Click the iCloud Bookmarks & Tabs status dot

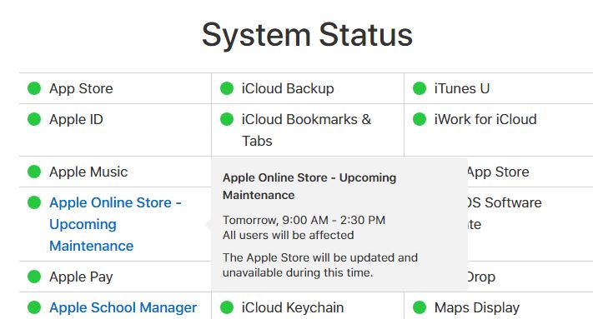(227, 119)
